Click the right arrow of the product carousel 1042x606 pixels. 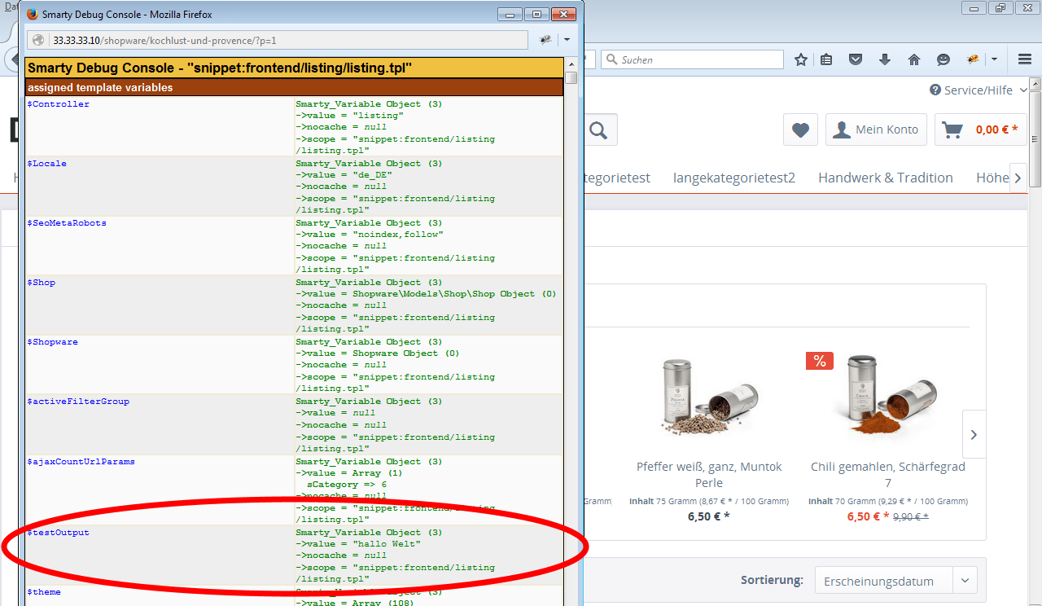tap(974, 434)
